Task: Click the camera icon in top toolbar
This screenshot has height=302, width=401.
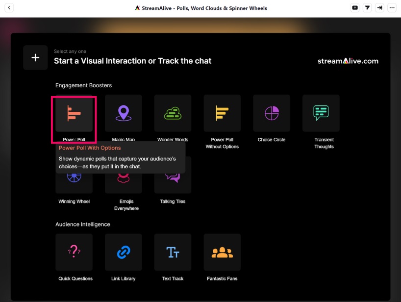Action: tap(355, 8)
